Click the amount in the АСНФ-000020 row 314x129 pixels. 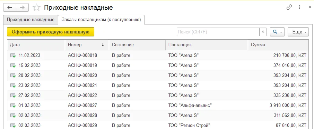point(290,76)
